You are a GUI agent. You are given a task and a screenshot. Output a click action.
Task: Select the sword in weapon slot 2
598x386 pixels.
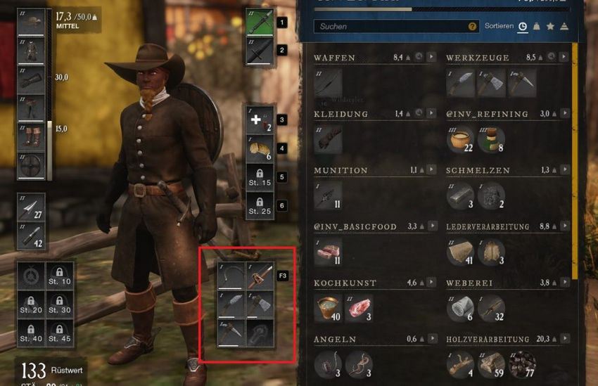pyautogui.click(x=260, y=51)
